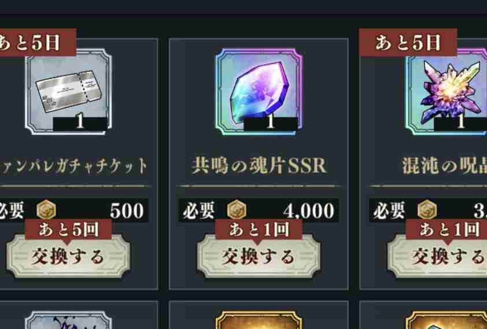487x329 pixels.
Task: Select the 混沌の呪晶 item name text
Action: click(444, 166)
